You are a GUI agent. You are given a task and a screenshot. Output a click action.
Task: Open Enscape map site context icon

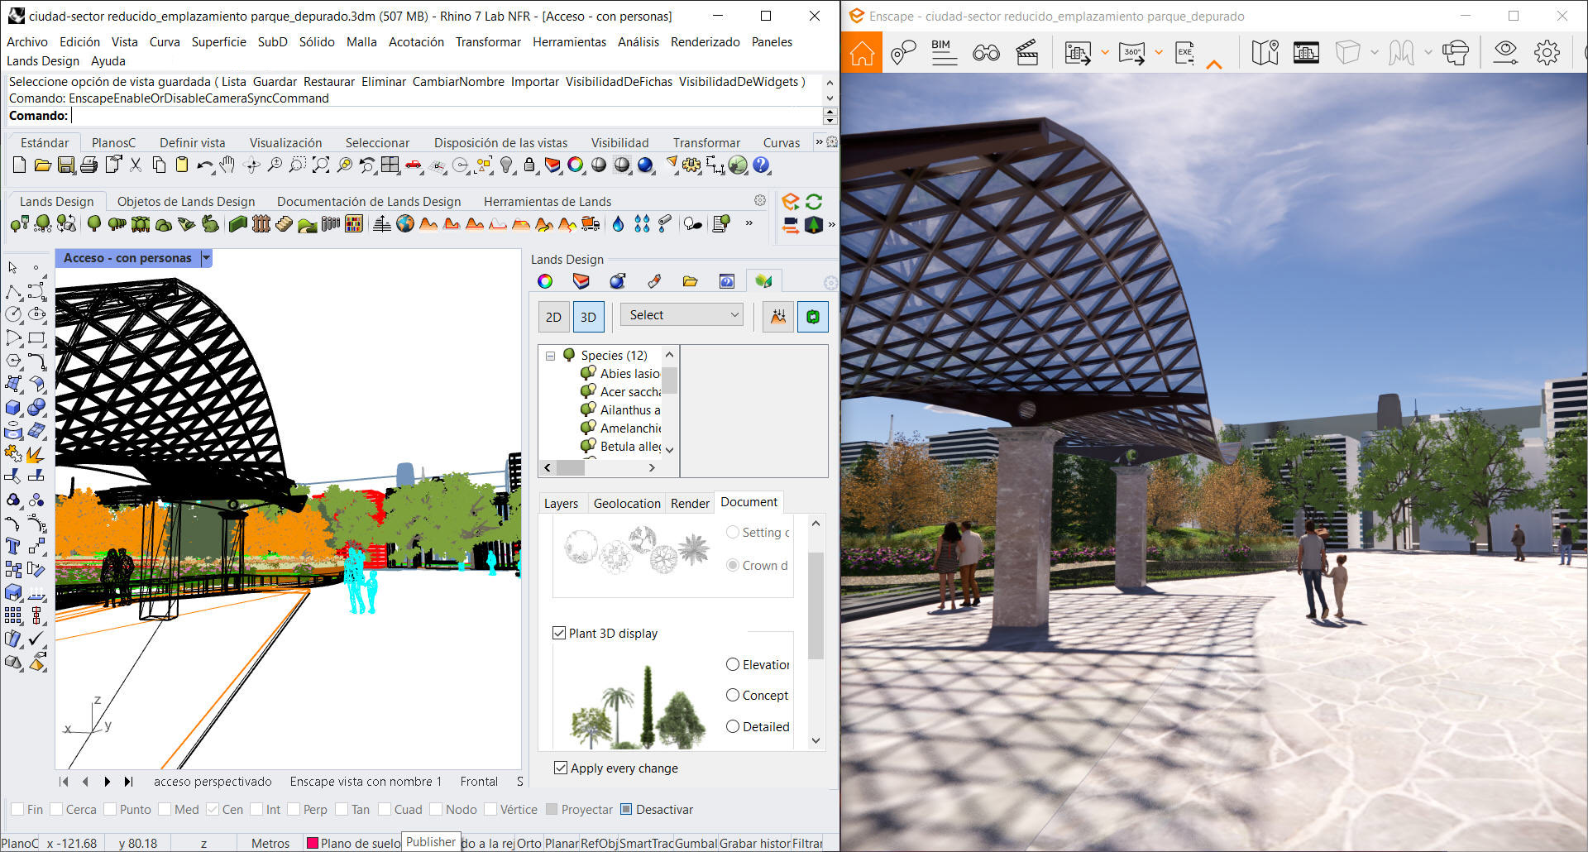pyautogui.click(x=1265, y=53)
